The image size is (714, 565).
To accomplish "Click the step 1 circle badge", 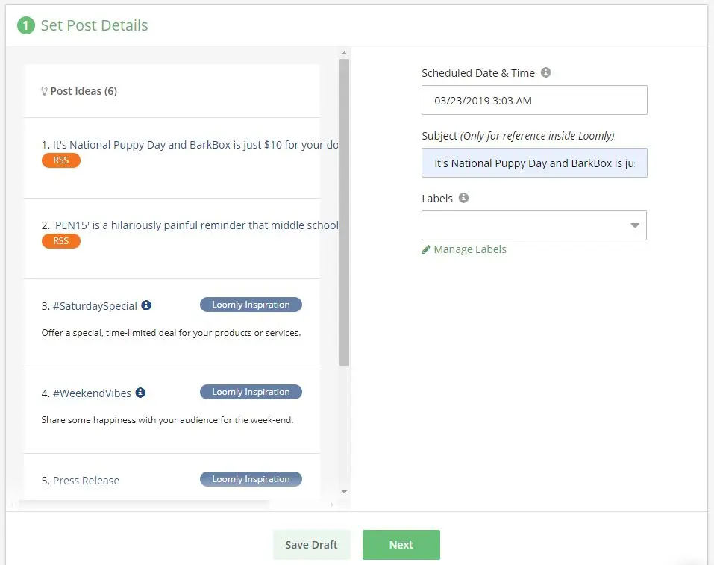I will 26,25.
